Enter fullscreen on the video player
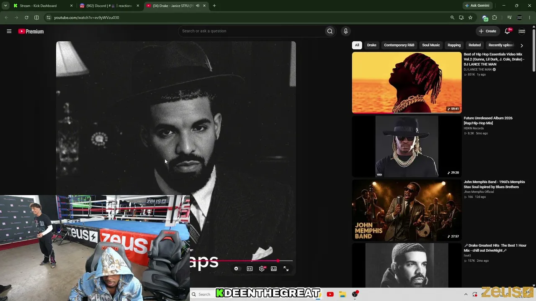The image size is (536, 301). click(286, 269)
